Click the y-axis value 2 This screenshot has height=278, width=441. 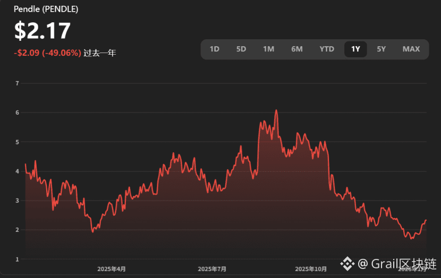coord(17,230)
